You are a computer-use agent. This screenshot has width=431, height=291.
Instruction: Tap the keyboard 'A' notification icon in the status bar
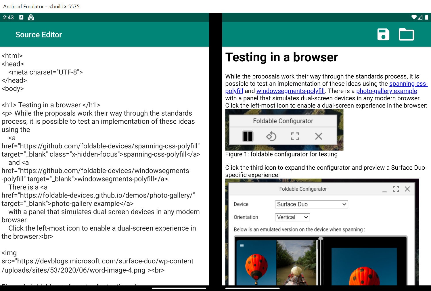coord(21,18)
